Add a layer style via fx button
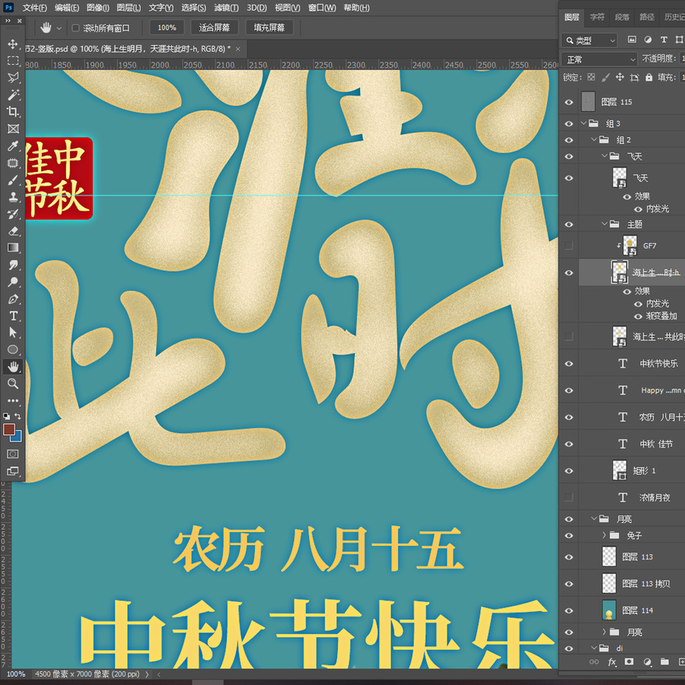 (612, 662)
